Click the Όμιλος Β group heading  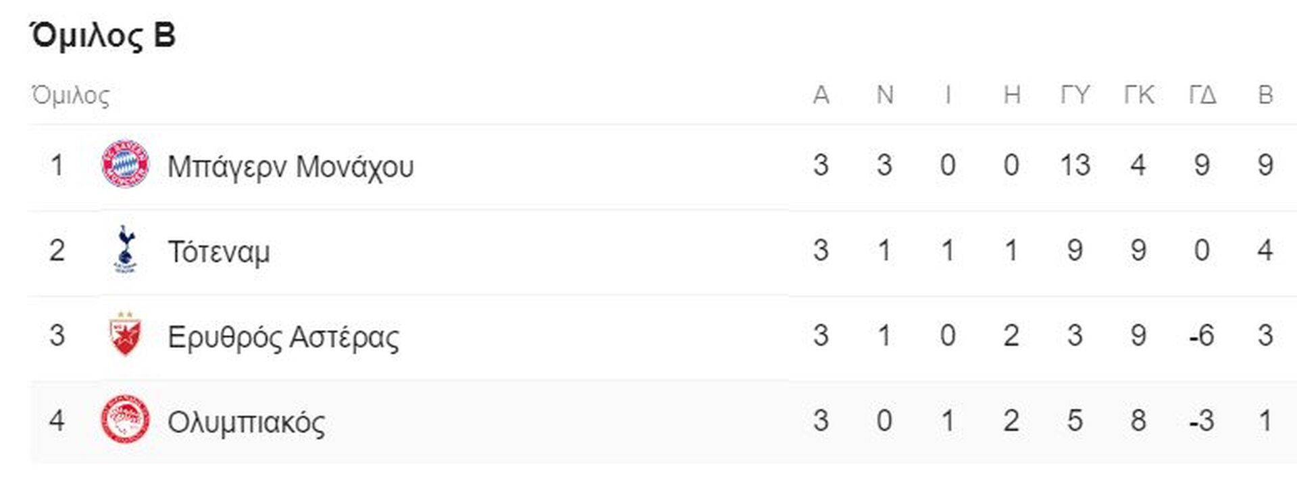[x=103, y=35]
